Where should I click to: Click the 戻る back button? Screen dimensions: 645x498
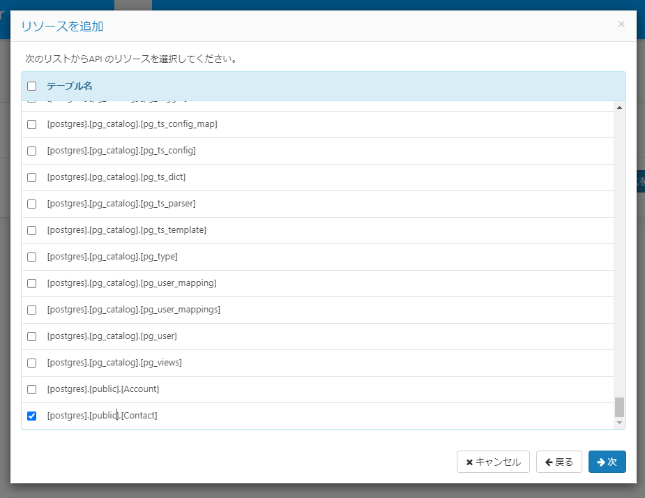pos(559,462)
